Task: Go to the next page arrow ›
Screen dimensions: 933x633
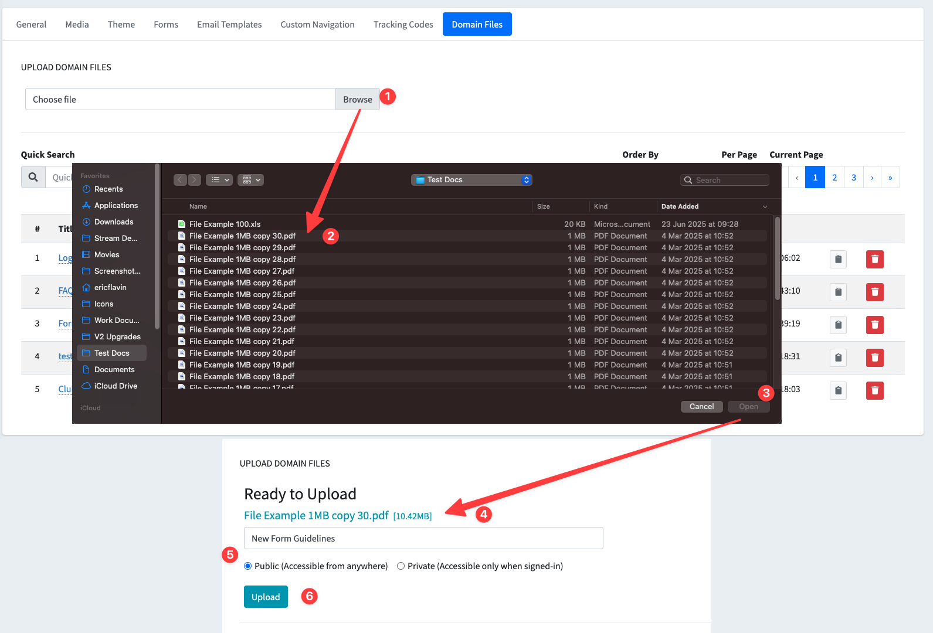Action: coord(872,177)
